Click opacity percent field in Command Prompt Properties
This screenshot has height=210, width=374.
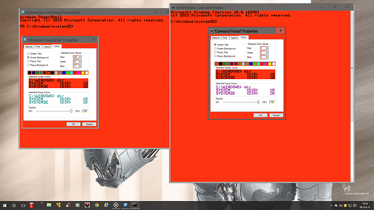click(272, 102)
